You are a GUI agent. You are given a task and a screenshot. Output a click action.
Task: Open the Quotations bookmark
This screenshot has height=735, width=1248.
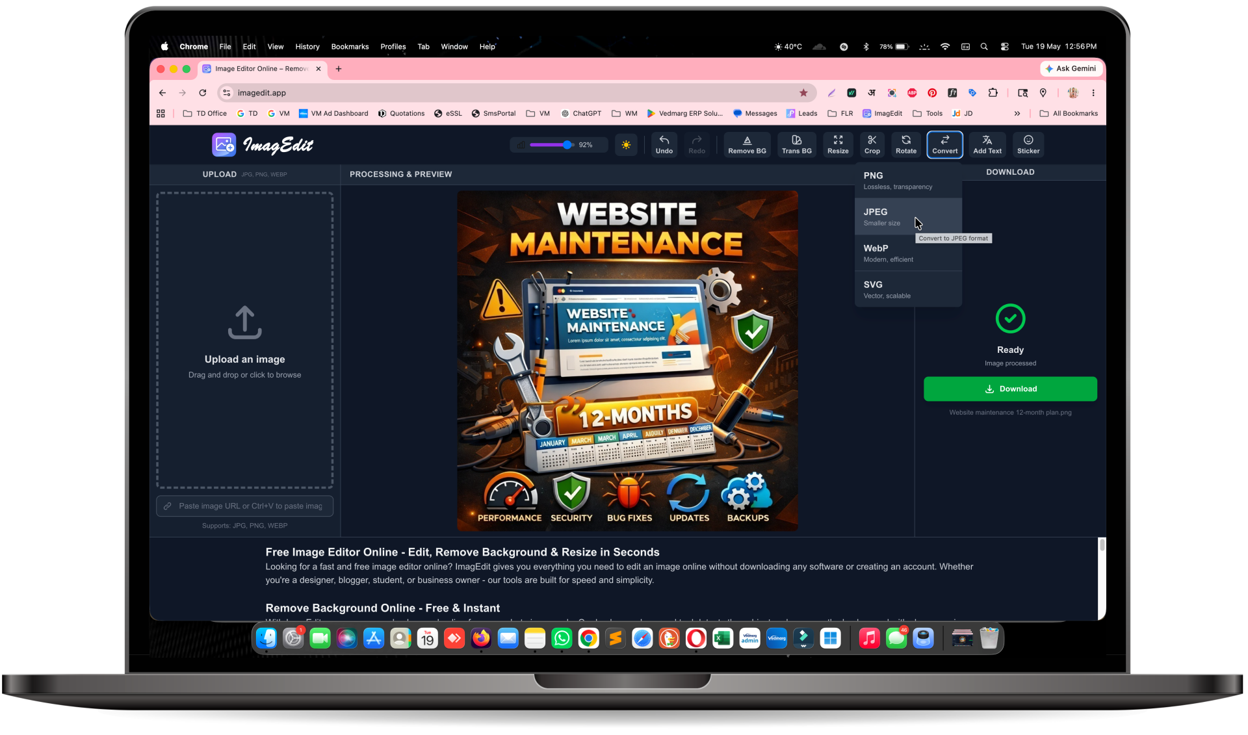coord(401,113)
